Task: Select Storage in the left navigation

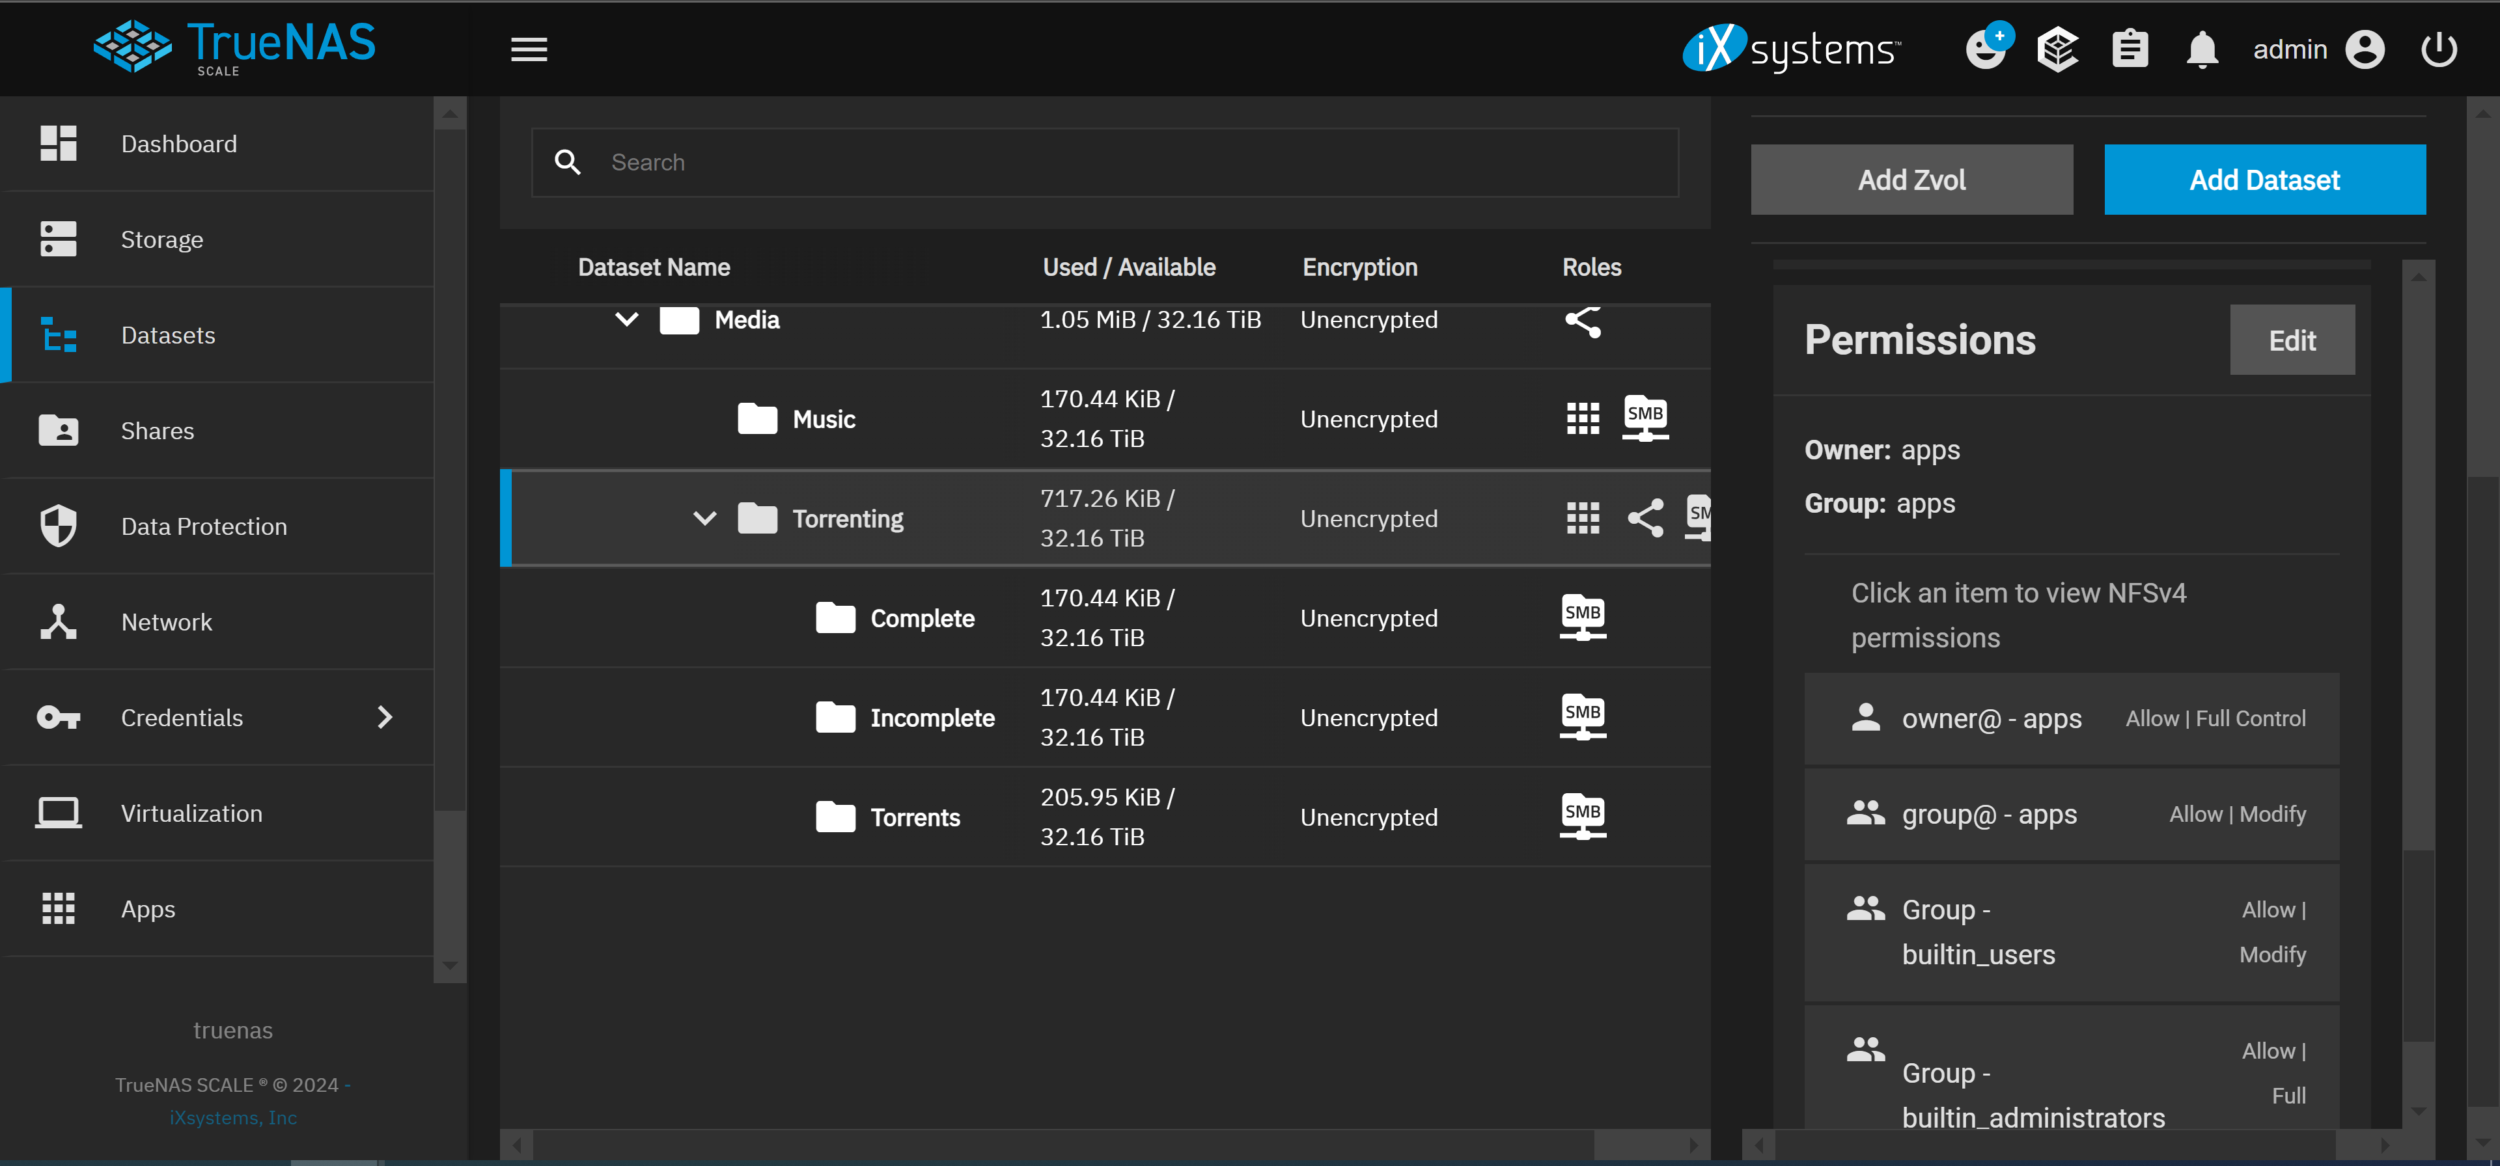Action: [x=161, y=239]
